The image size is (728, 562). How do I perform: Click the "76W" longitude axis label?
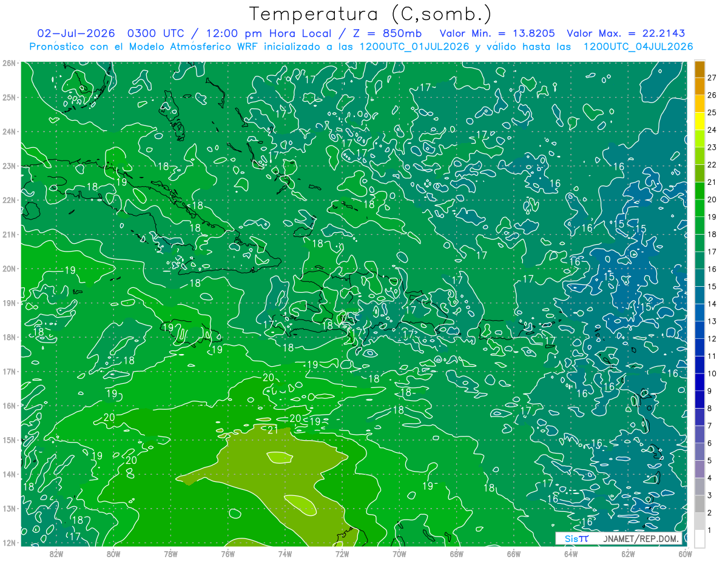[x=227, y=553]
